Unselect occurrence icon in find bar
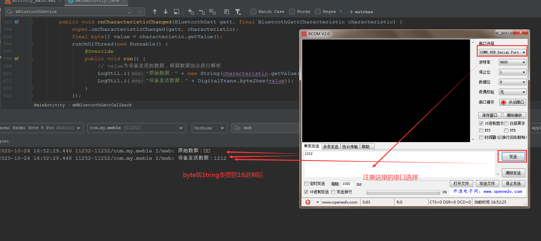This screenshot has width=541, height=241. point(202,12)
